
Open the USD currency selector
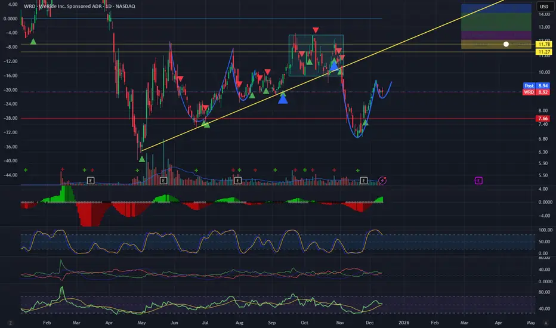tap(544, 7)
